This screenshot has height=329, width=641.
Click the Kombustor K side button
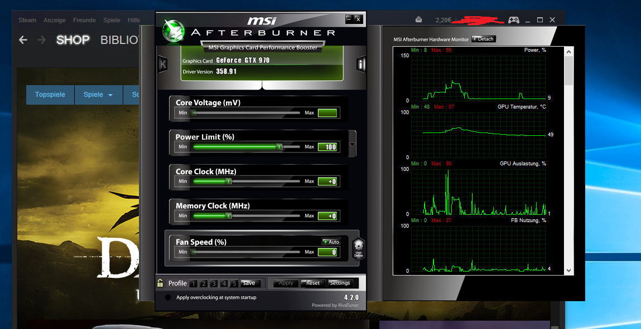click(163, 64)
